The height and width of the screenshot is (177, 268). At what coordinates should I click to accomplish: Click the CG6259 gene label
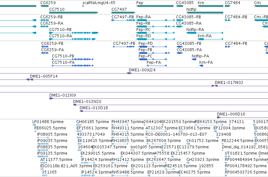tap(48, 3)
